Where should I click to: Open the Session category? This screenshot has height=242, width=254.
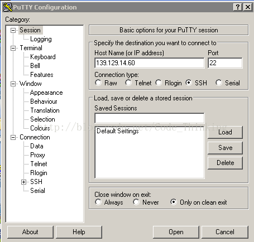tap(30, 30)
